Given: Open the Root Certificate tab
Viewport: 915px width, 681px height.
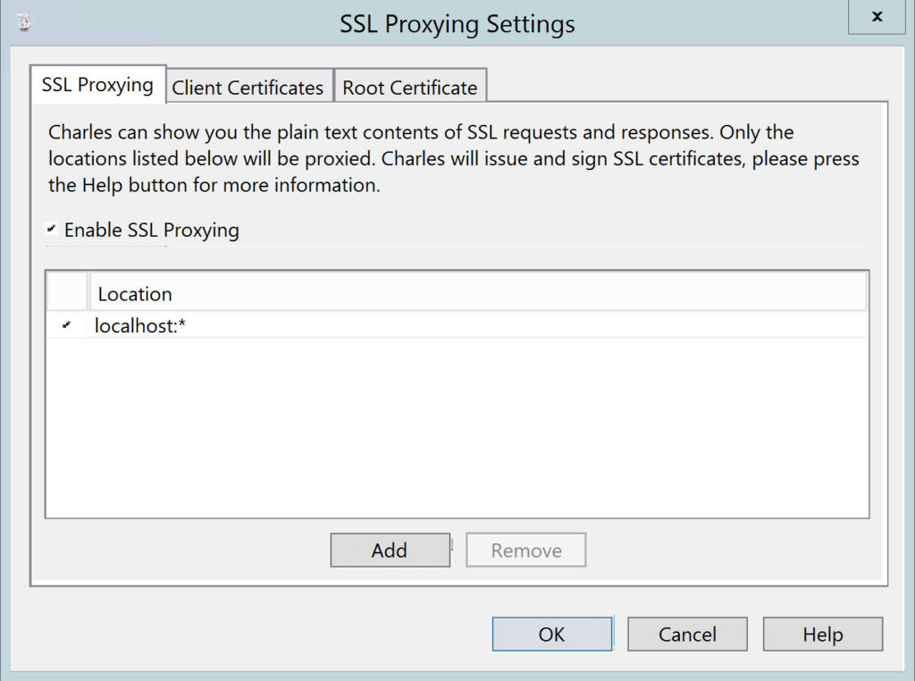Looking at the screenshot, I should click(410, 87).
